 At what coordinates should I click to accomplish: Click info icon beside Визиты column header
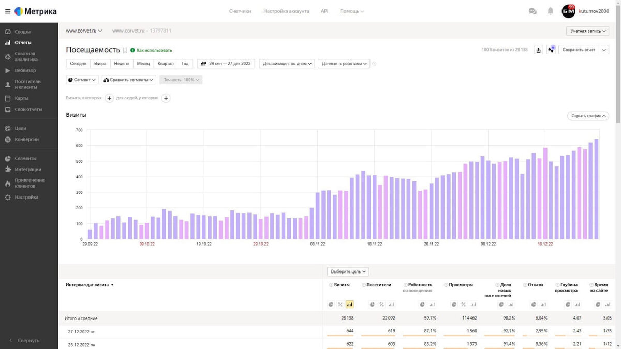click(x=331, y=285)
